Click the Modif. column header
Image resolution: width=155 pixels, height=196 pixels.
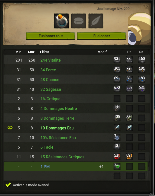(x=103, y=52)
